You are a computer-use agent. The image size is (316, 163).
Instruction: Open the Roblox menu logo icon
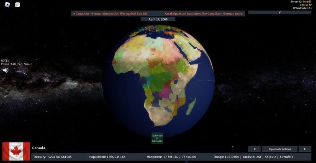click(x=8, y=5)
